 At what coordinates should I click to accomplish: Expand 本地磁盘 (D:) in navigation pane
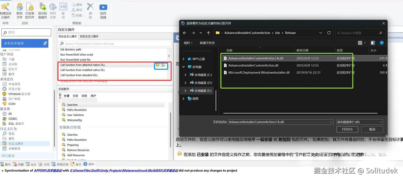click(186, 83)
